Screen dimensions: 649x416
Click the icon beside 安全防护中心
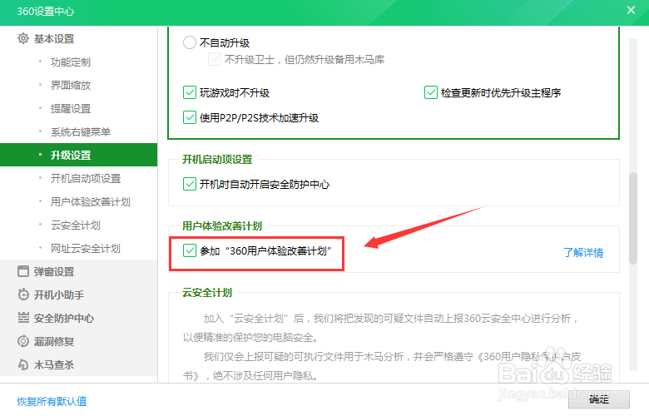pyautogui.click(x=23, y=318)
